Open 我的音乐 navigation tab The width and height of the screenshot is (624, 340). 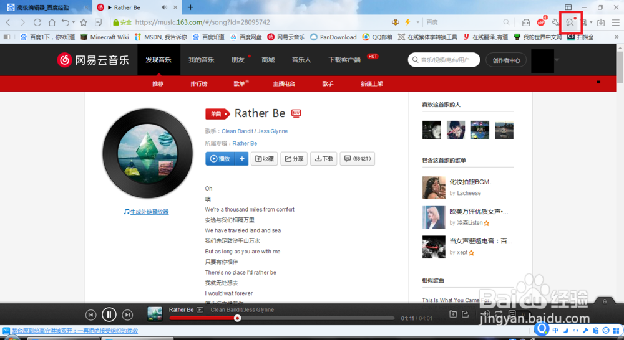pyautogui.click(x=202, y=60)
